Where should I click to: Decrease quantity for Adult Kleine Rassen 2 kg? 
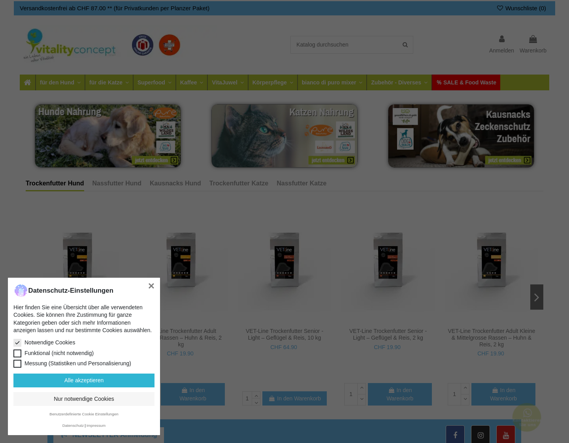point(465,400)
